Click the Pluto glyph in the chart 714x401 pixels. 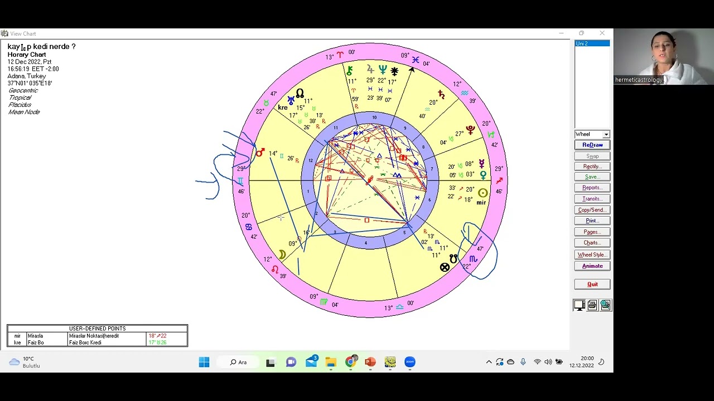pyautogui.click(x=471, y=130)
